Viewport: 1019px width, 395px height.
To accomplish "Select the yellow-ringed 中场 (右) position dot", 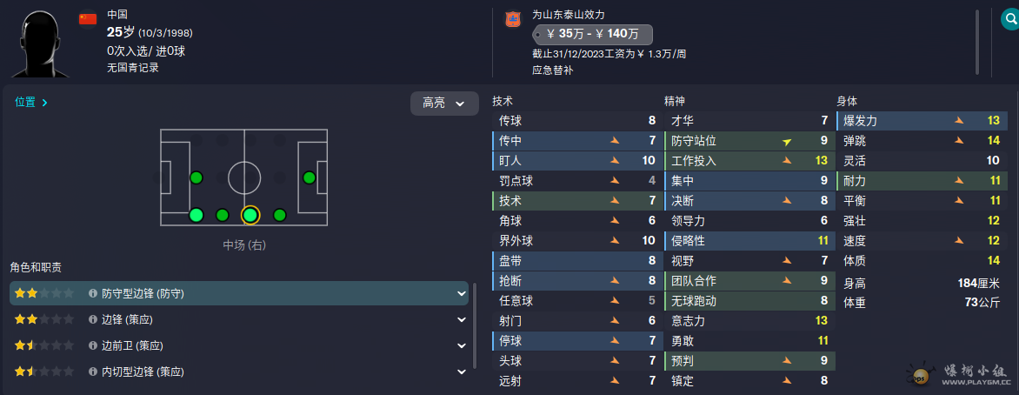I will 250,215.
